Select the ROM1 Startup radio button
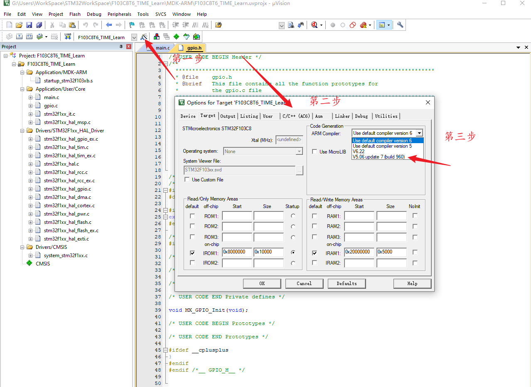The height and width of the screenshot is (387, 531). pyautogui.click(x=293, y=216)
